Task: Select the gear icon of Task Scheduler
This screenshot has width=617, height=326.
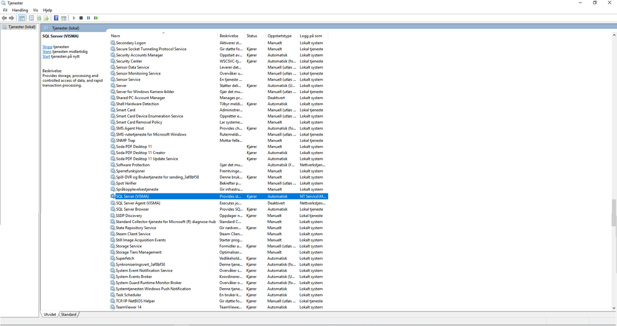Action: (113, 295)
